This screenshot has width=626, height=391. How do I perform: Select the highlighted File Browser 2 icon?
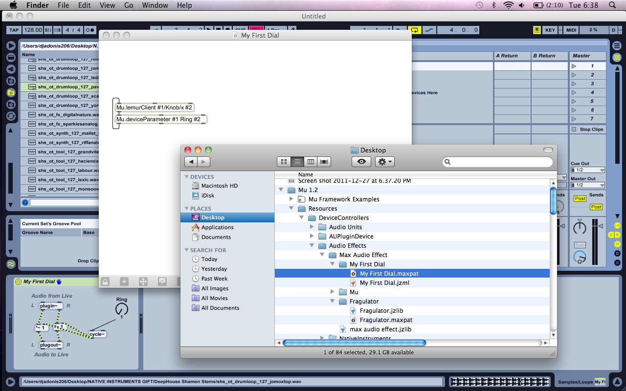click(11, 92)
